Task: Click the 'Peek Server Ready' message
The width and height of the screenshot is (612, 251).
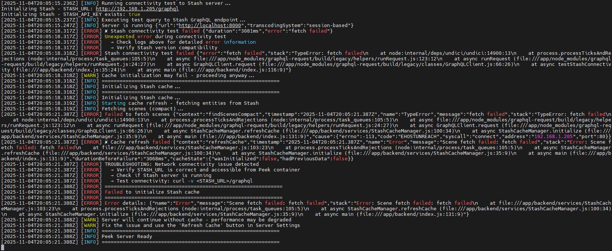Action: click(127, 237)
